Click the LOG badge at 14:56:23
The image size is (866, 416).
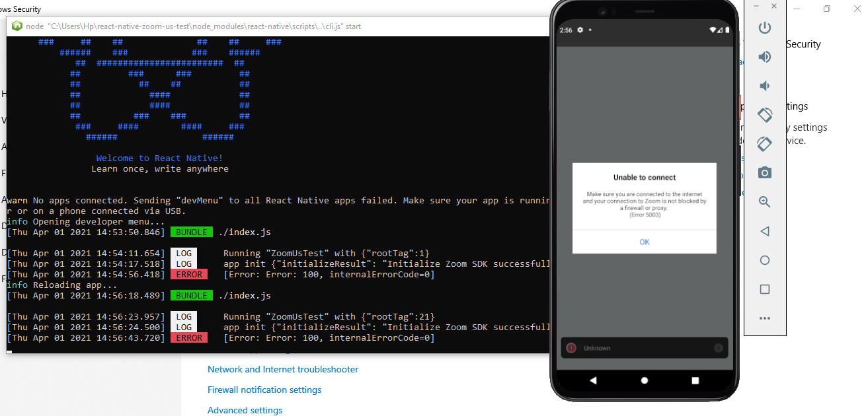(184, 317)
